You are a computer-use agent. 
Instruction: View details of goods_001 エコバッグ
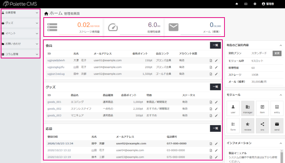(x=211, y=102)
